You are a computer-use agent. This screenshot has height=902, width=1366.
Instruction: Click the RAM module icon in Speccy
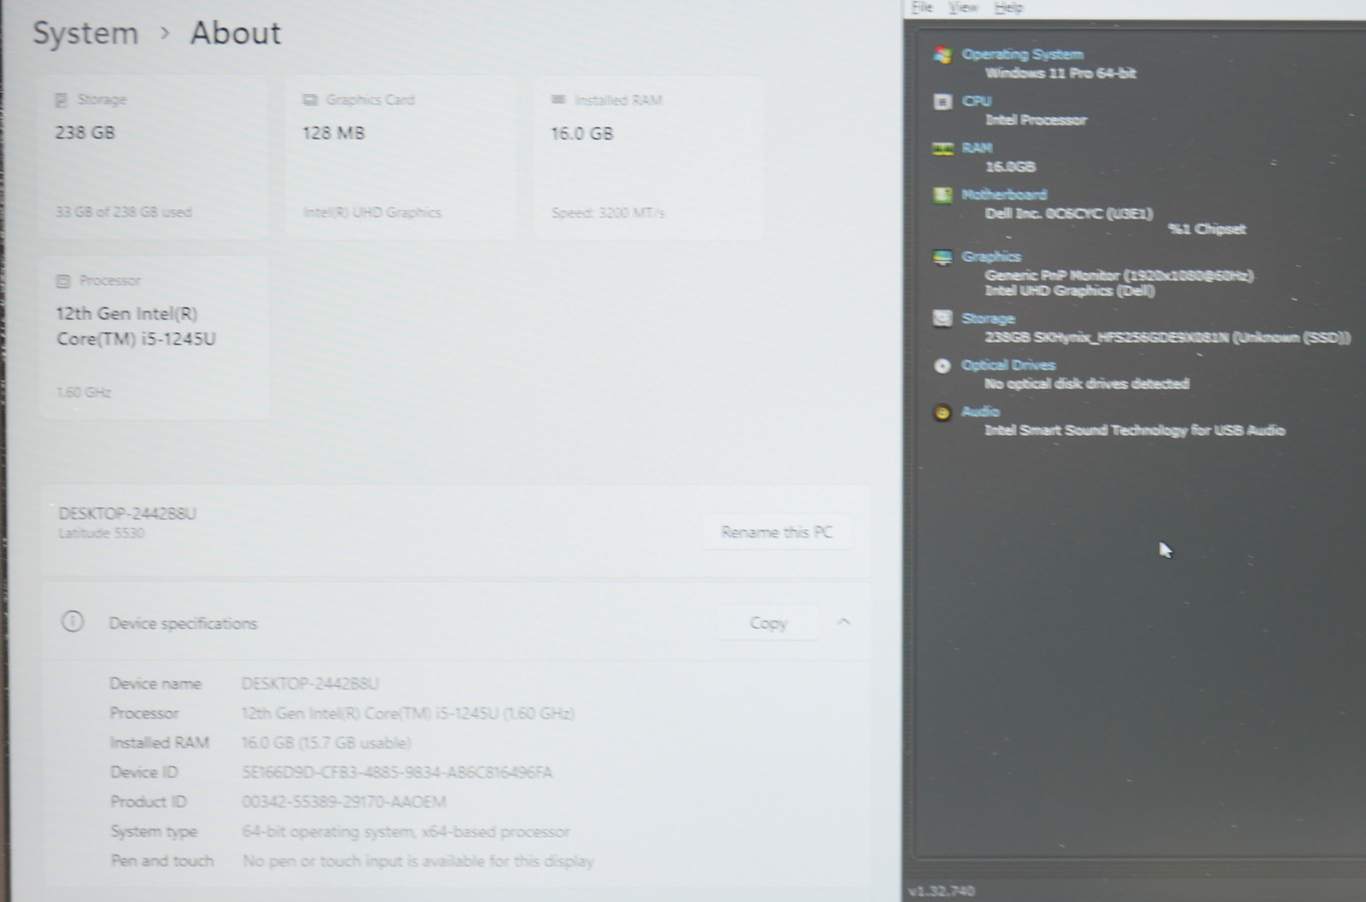[943, 148]
